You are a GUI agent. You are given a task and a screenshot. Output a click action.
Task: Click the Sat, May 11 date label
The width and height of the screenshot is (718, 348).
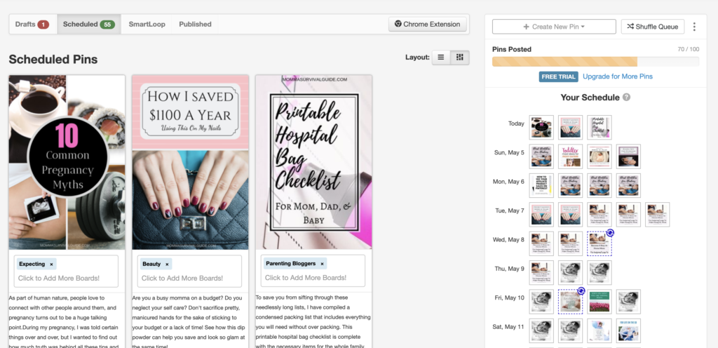(509, 327)
